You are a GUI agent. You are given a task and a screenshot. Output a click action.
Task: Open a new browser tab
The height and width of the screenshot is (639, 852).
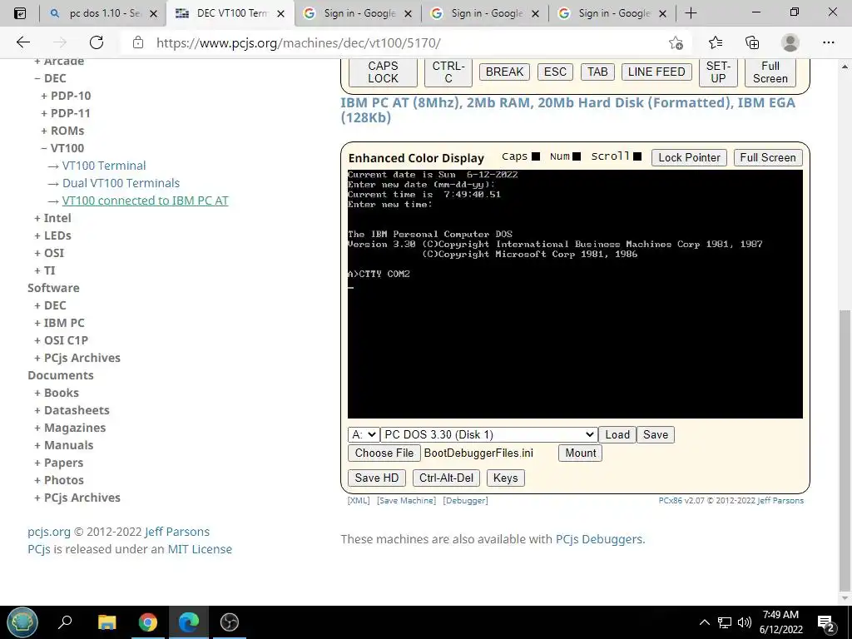(x=691, y=13)
